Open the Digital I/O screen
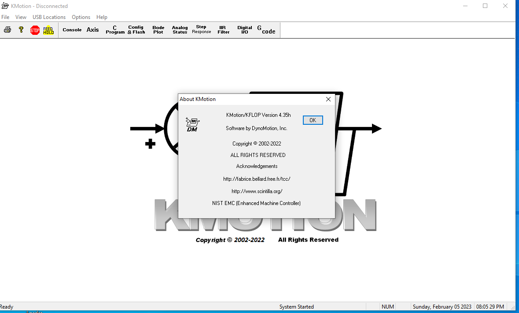This screenshot has width=519, height=313. [x=245, y=30]
